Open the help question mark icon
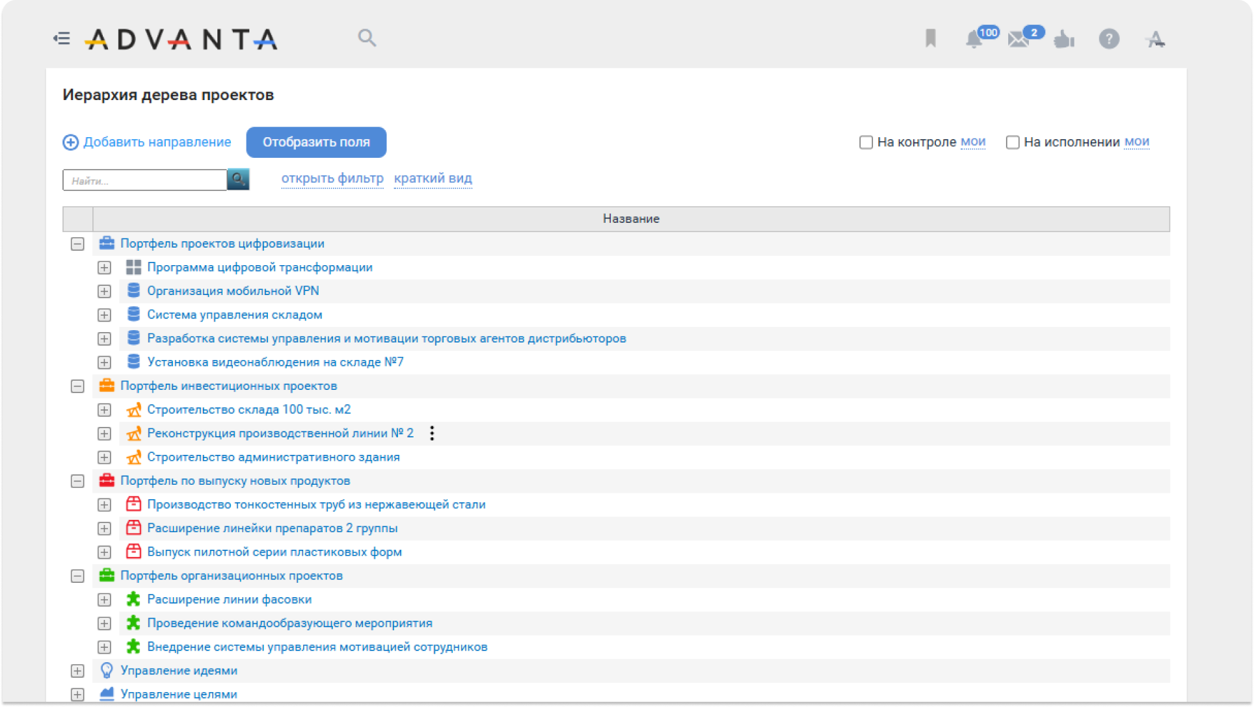Screen dimensions: 1254x707 (x=1109, y=39)
